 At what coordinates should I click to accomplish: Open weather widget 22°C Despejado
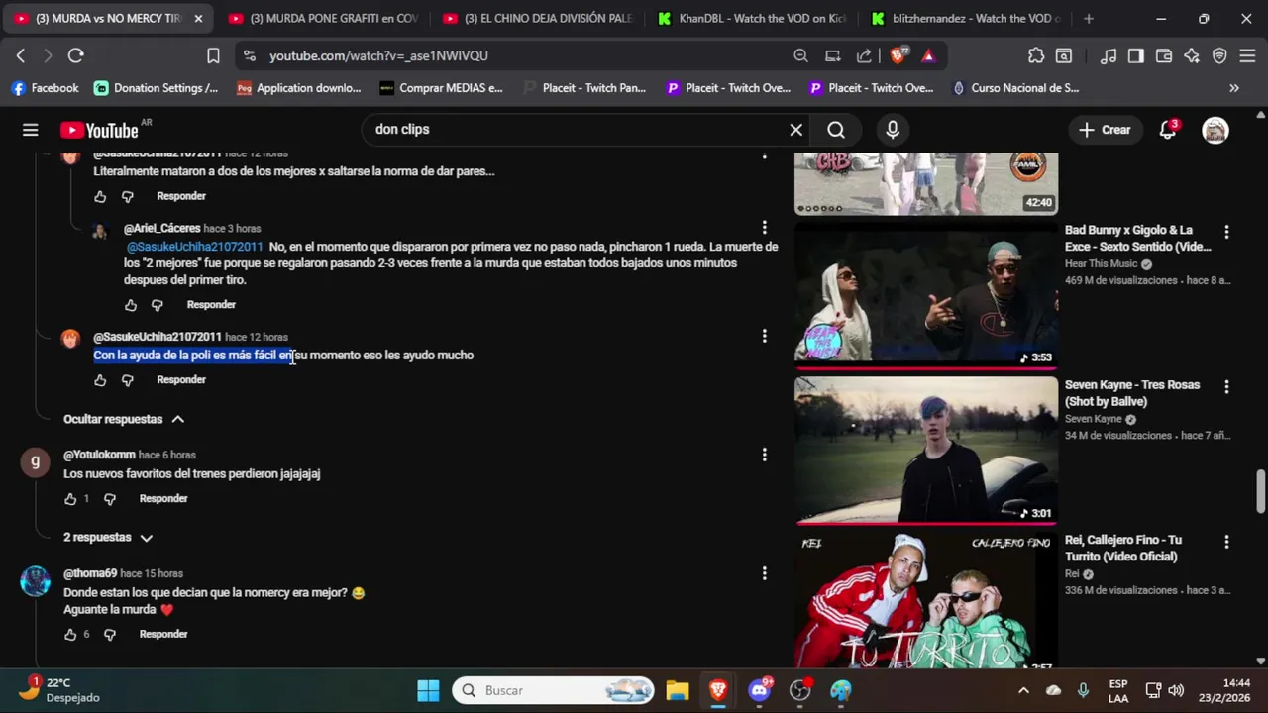(58, 690)
